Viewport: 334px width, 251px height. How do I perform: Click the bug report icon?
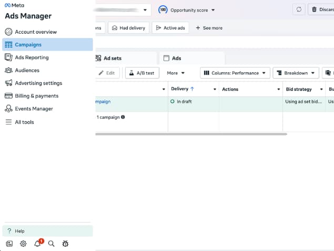click(x=65, y=244)
